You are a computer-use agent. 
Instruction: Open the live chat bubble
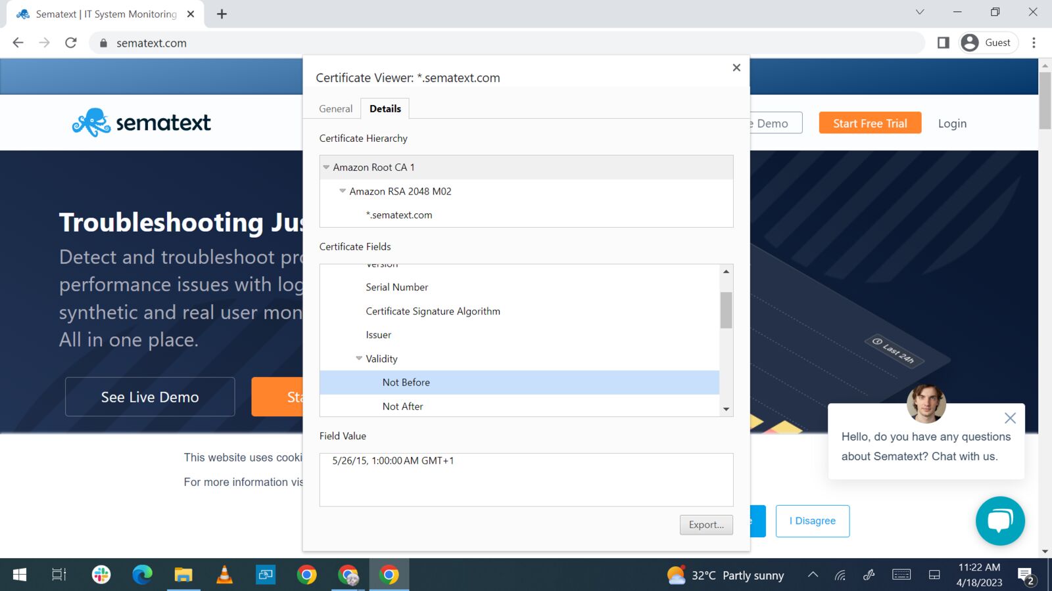point(1000,521)
